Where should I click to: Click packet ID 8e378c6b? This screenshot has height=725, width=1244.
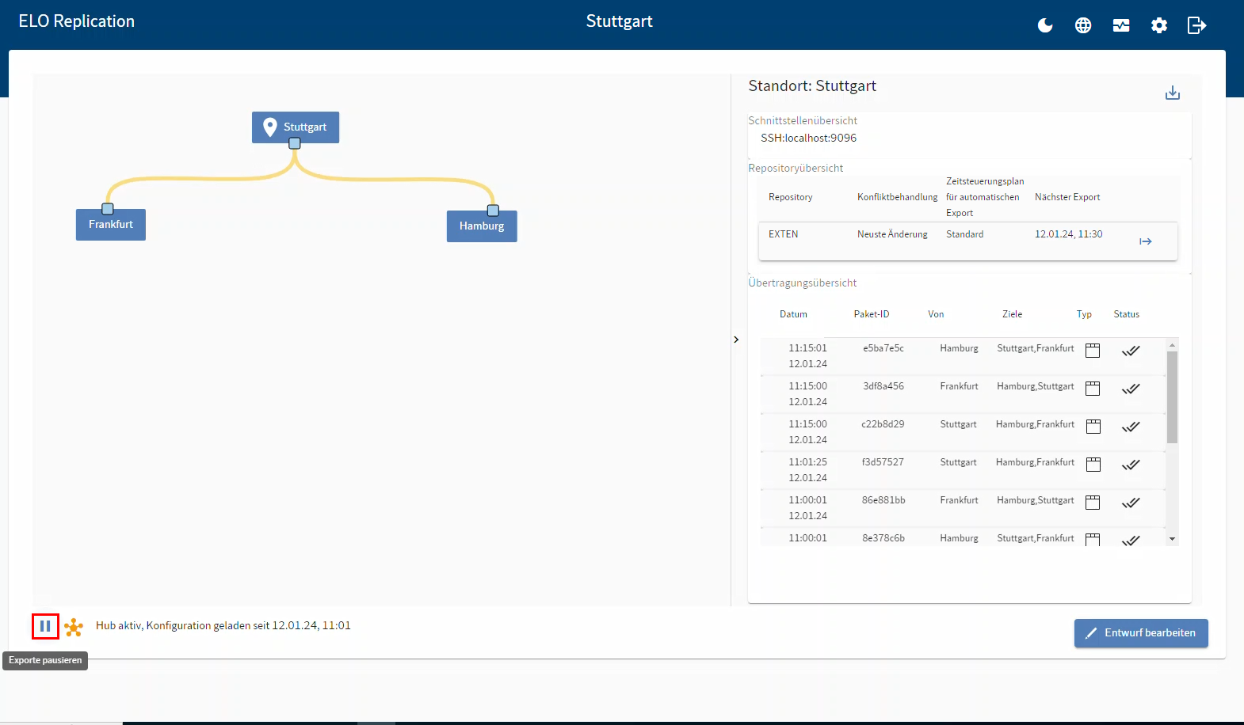(x=883, y=538)
